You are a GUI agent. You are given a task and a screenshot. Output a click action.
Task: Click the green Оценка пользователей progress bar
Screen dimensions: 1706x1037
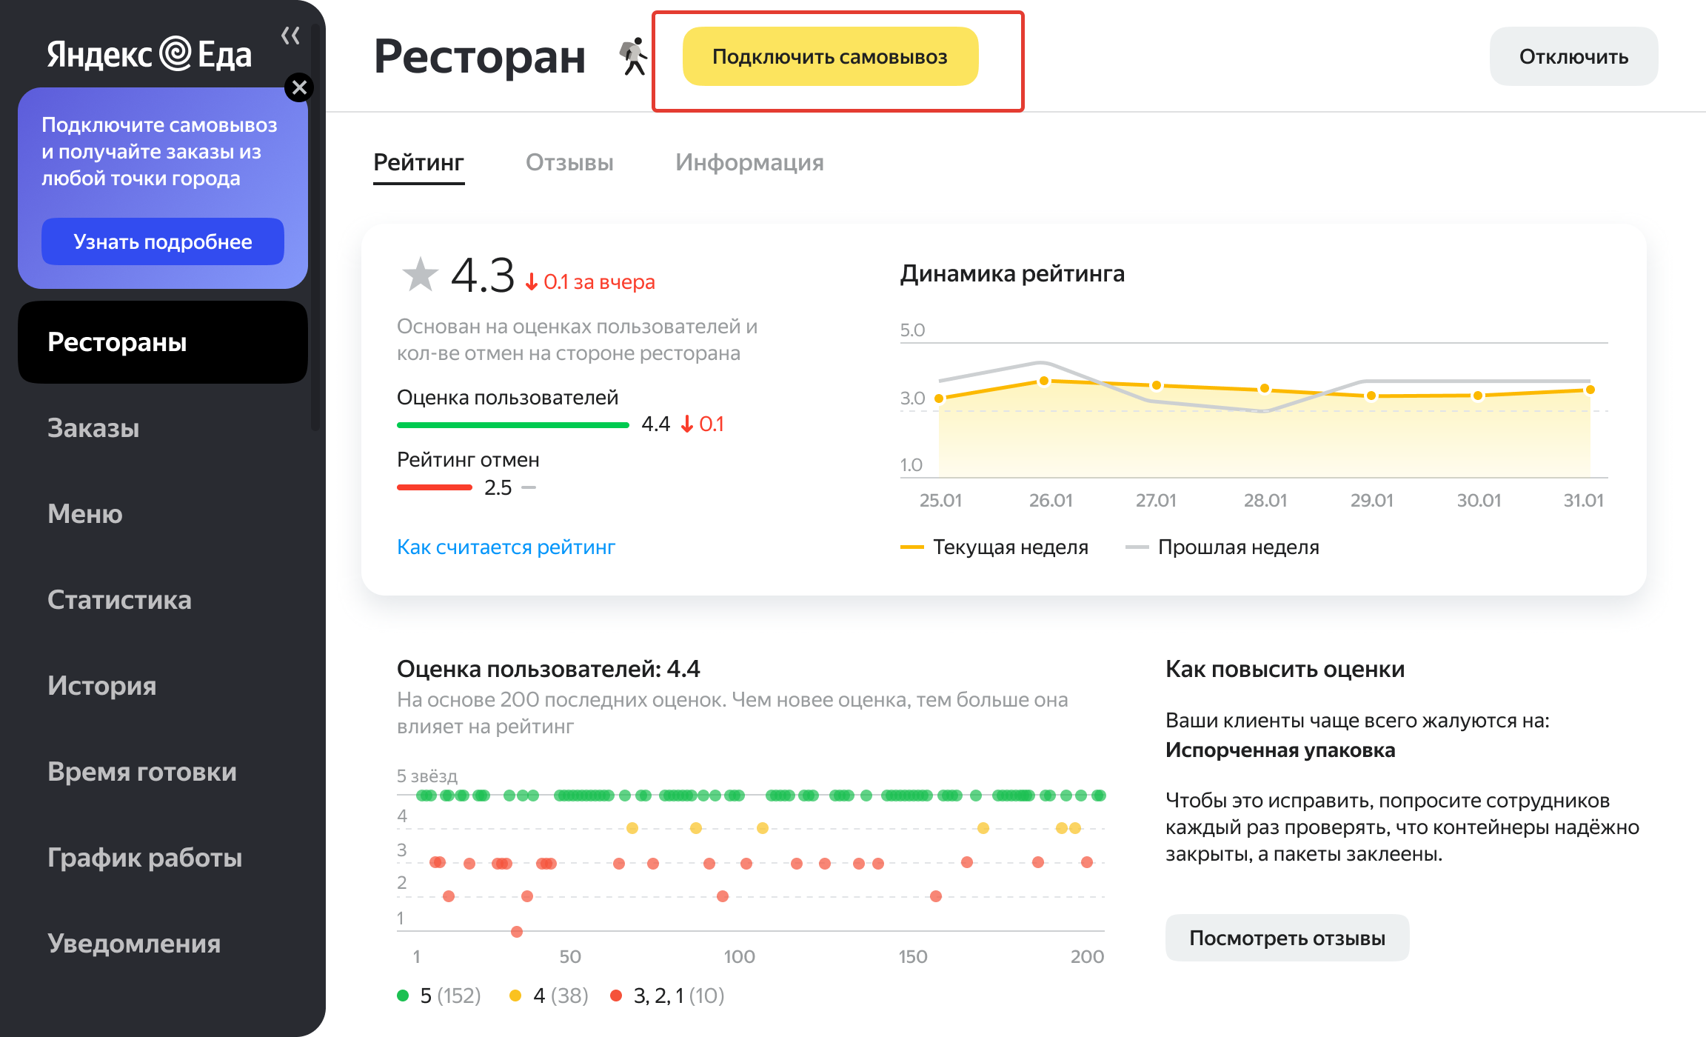pyautogui.click(x=512, y=425)
